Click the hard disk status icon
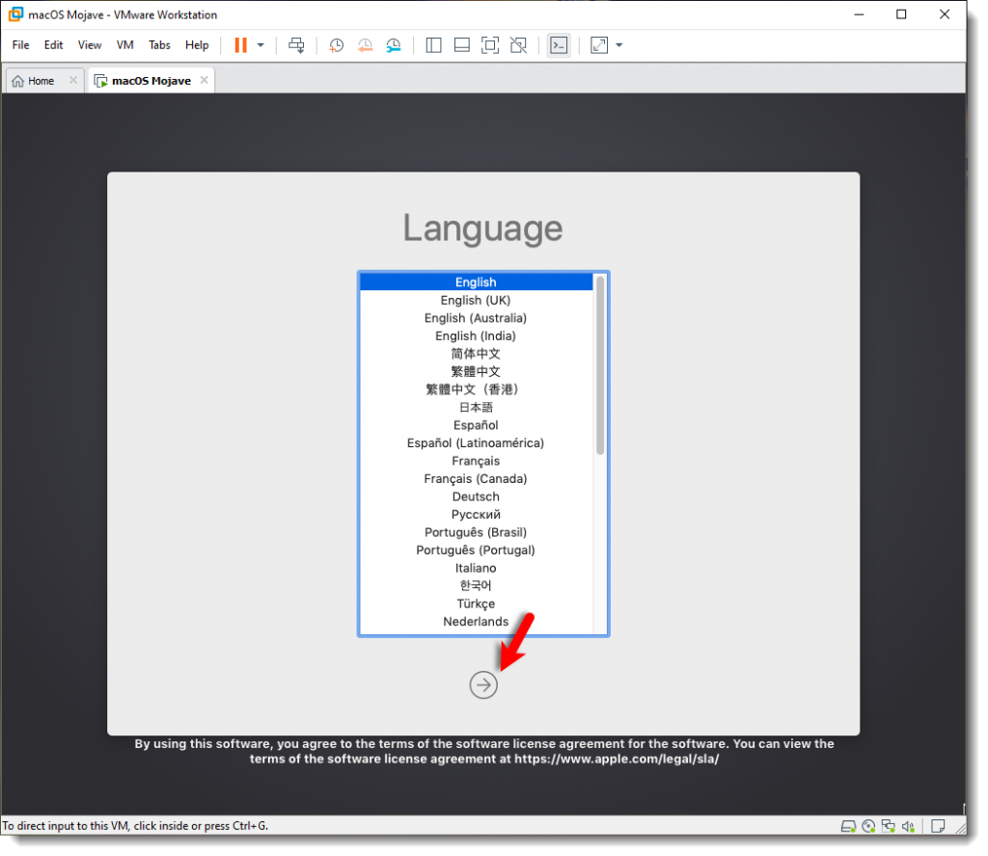The width and height of the screenshot is (988, 856). tap(849, 826)
